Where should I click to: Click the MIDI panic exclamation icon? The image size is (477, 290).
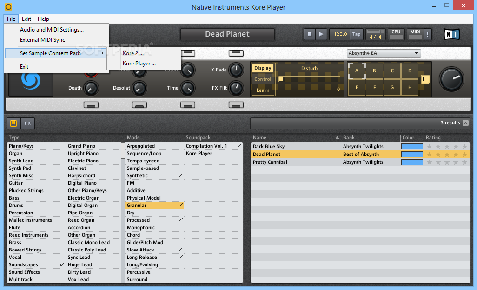428,34
